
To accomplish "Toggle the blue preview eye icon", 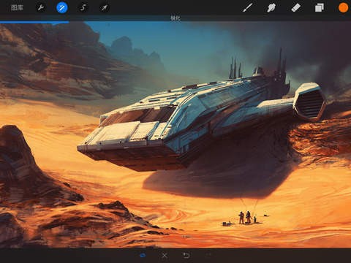I will pyautogui.click(x=143, y=255).
